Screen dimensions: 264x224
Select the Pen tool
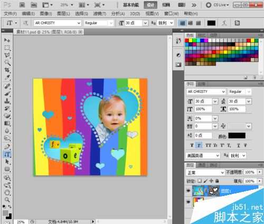coord(7,147)
